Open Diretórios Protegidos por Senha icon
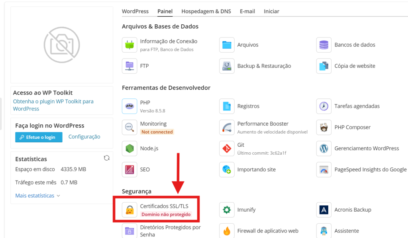 [x=129, y=231]
